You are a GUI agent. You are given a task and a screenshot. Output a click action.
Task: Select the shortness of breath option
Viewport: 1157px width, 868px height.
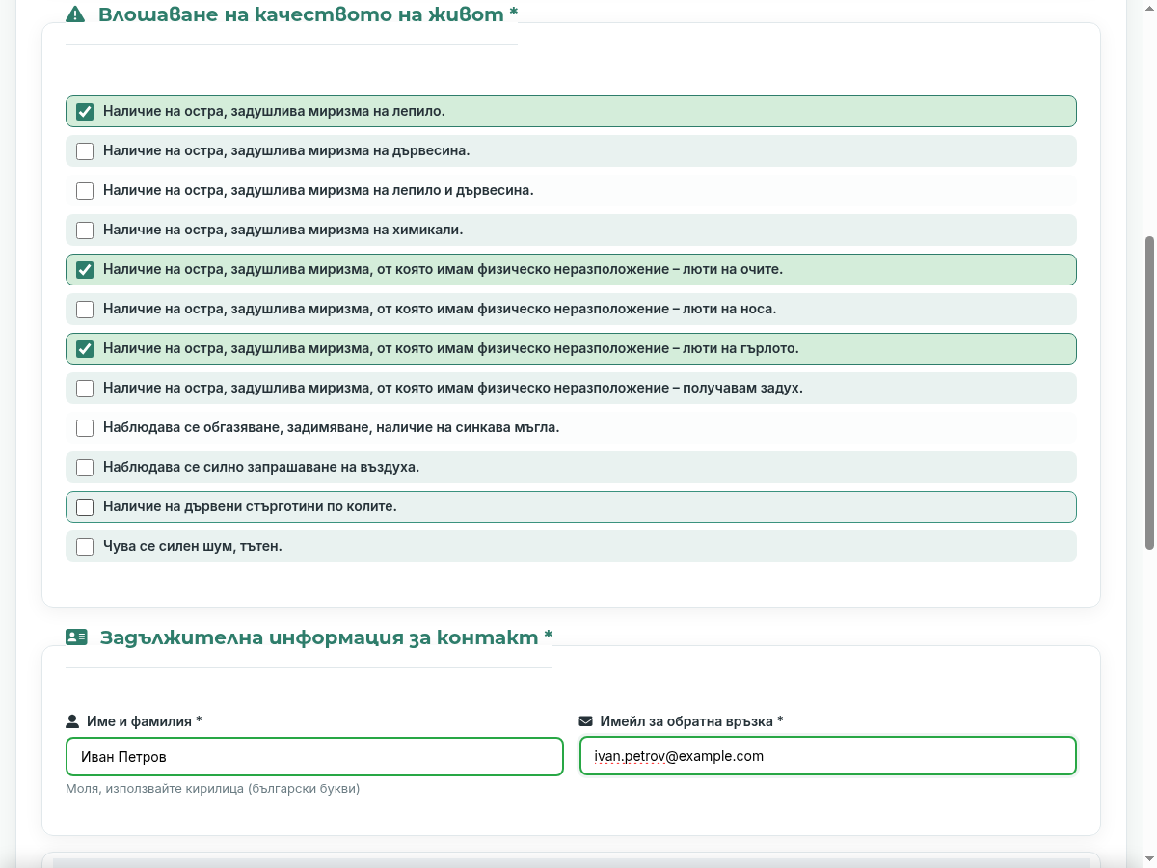[85, 389]
